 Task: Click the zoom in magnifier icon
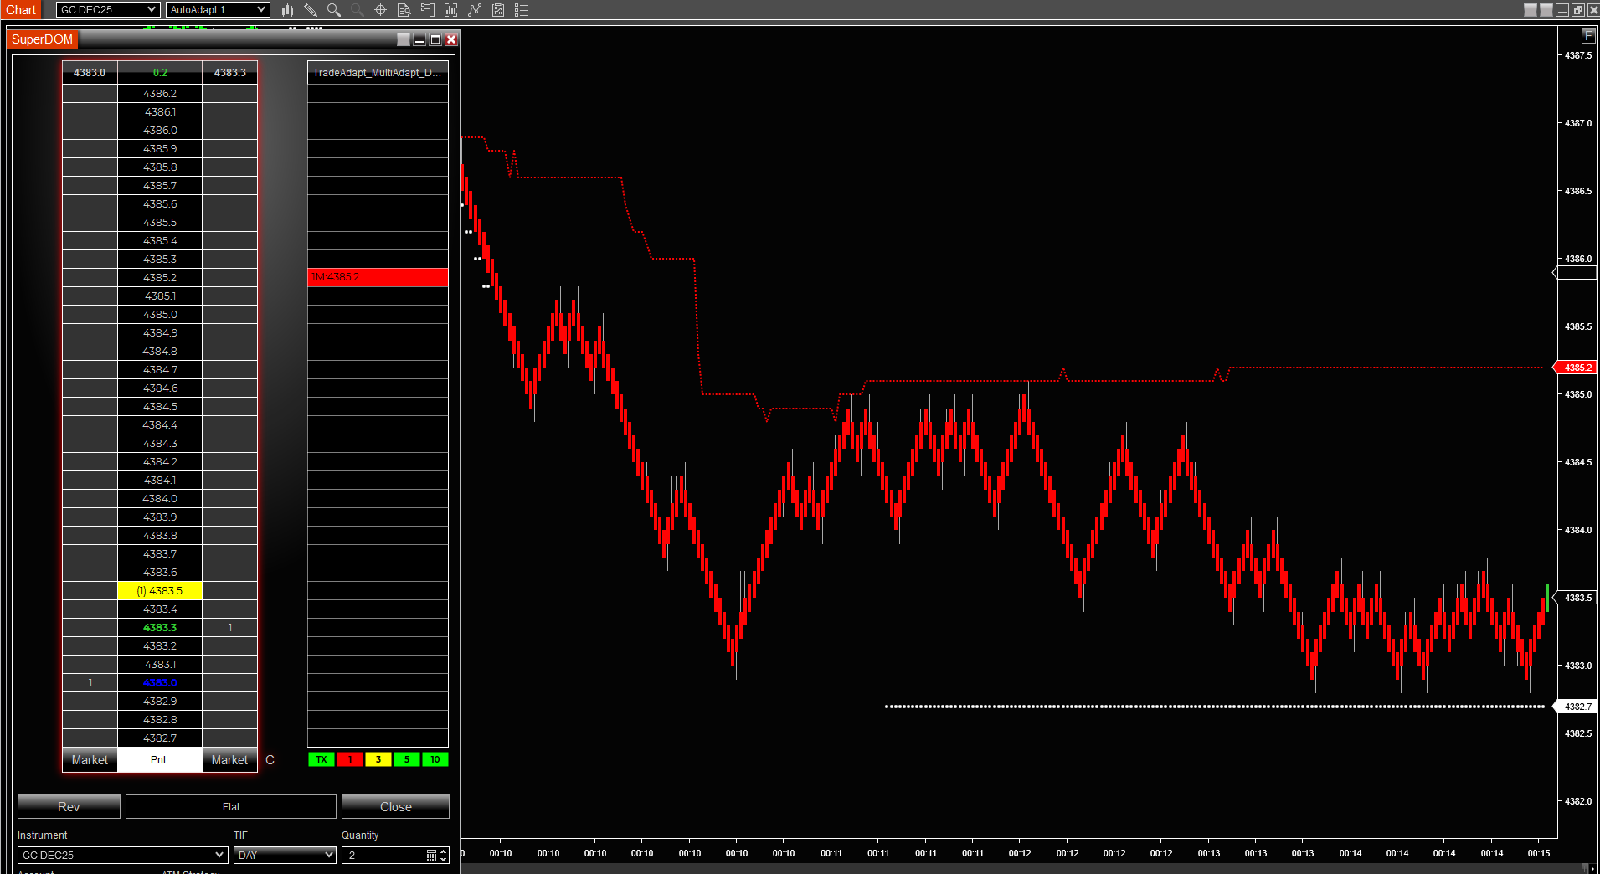click(x=334, y=10)
